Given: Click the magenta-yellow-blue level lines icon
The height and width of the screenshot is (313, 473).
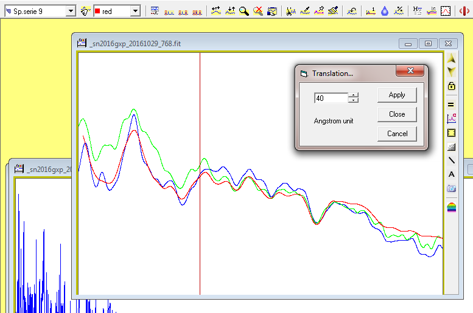Looking at the screenshot, I should click(x=432, y=11).
